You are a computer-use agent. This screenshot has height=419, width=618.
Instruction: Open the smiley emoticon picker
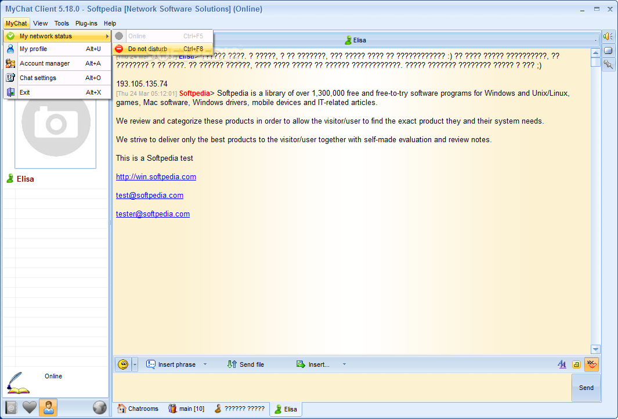point(124,364)
